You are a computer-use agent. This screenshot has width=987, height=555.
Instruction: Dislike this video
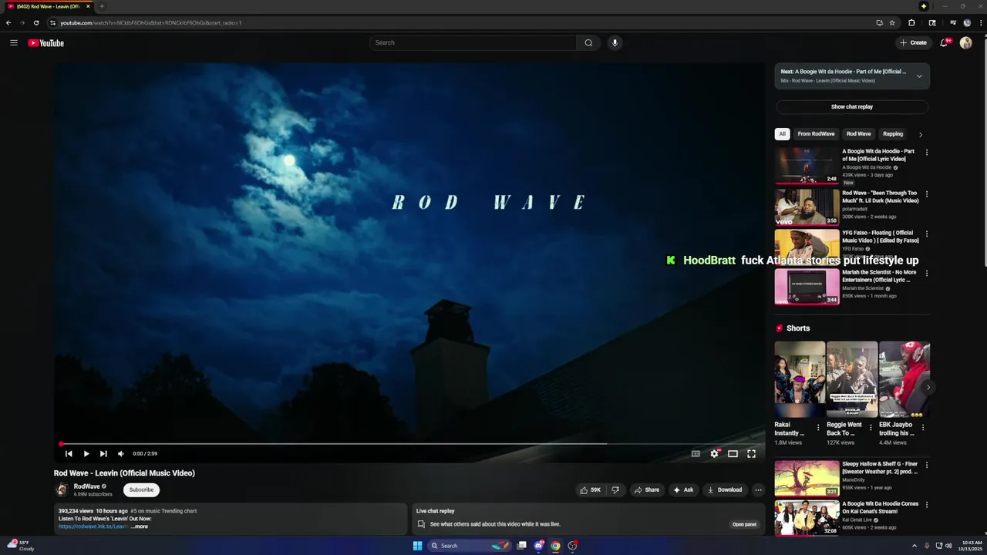pos(615,489)
